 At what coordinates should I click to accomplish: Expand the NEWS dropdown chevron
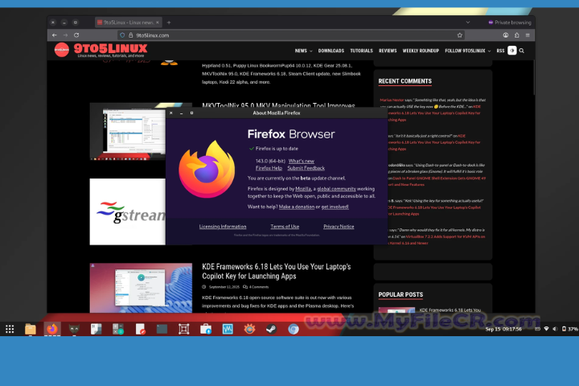[x=311, y=51]
